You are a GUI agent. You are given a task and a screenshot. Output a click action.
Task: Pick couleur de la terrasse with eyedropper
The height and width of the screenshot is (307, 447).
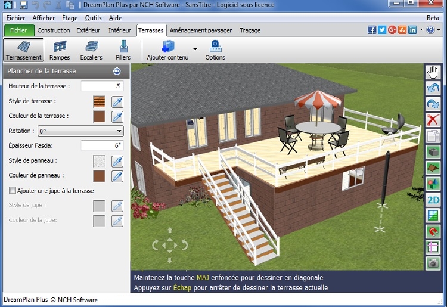(117, 117)
